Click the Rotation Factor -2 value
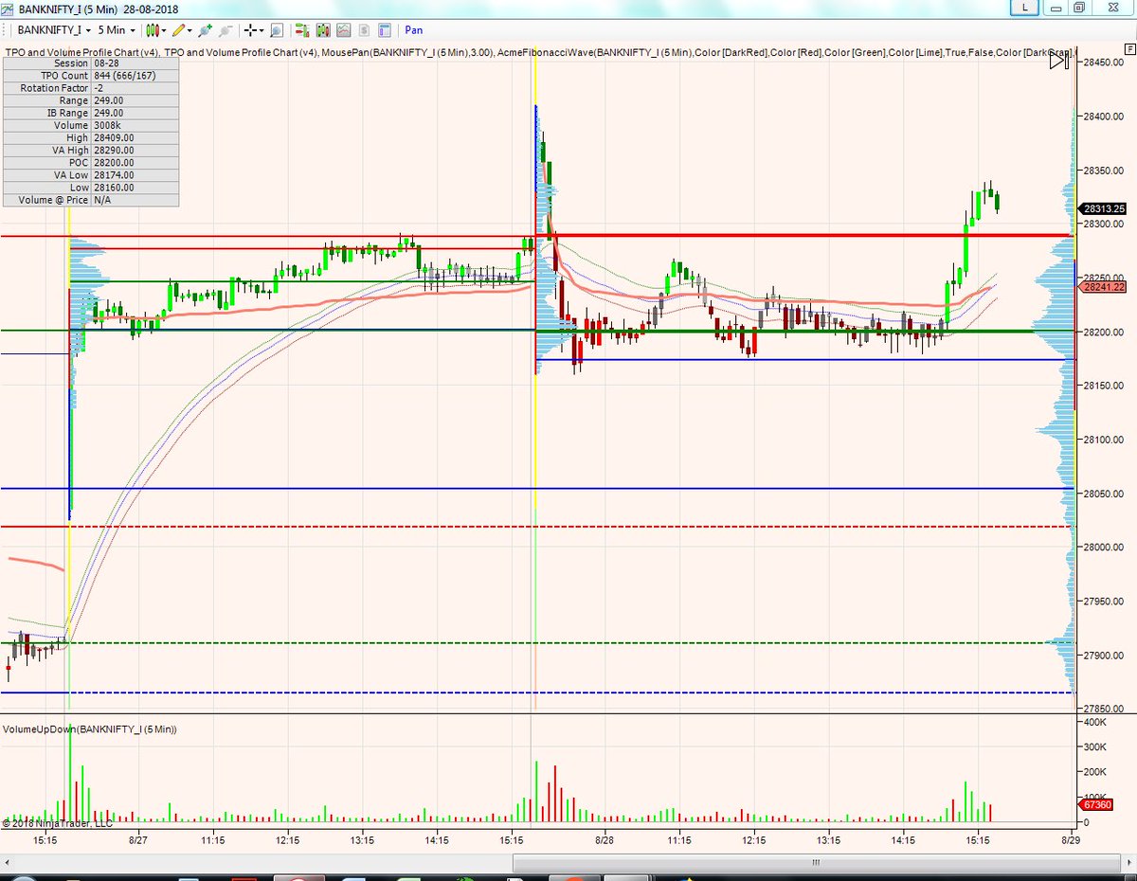 pyautogui.click(x=99, y=87)
